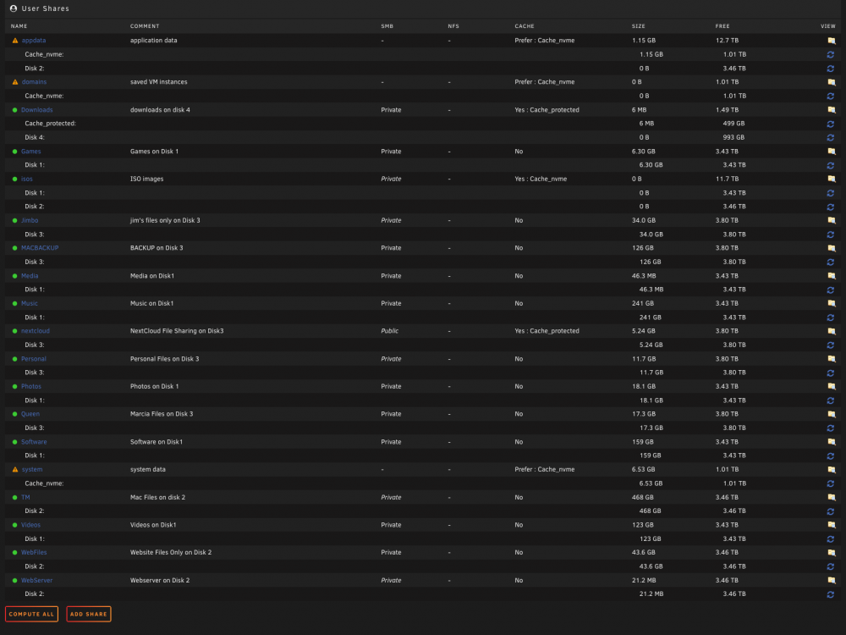The height and width of the screenshot is (635, 846).
Task: Open folder view icon for Photos share
Action: click(x=831, y=386)
